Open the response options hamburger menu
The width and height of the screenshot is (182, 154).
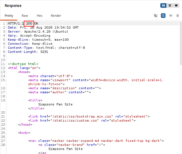point(178,16)
